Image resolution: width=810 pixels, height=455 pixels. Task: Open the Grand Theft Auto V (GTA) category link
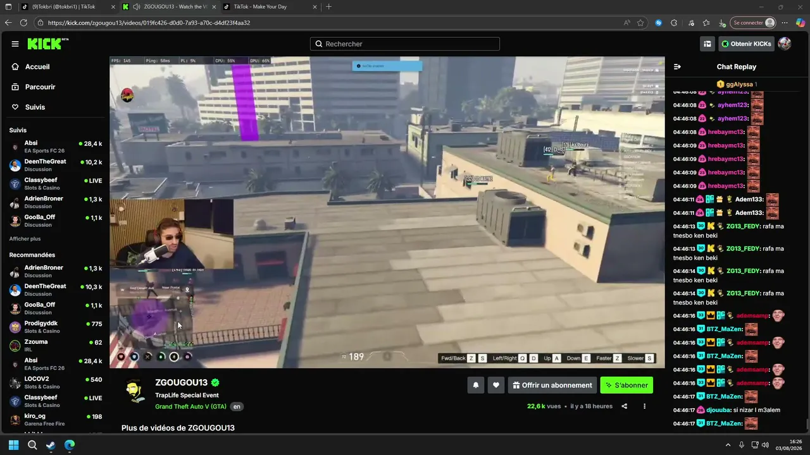pos(190,406)
